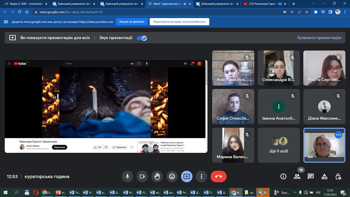
Task: Toggle the Звук презентації switch
Action: (142, 38)
